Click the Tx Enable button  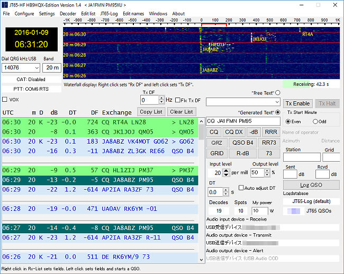[x=297, y=103]
